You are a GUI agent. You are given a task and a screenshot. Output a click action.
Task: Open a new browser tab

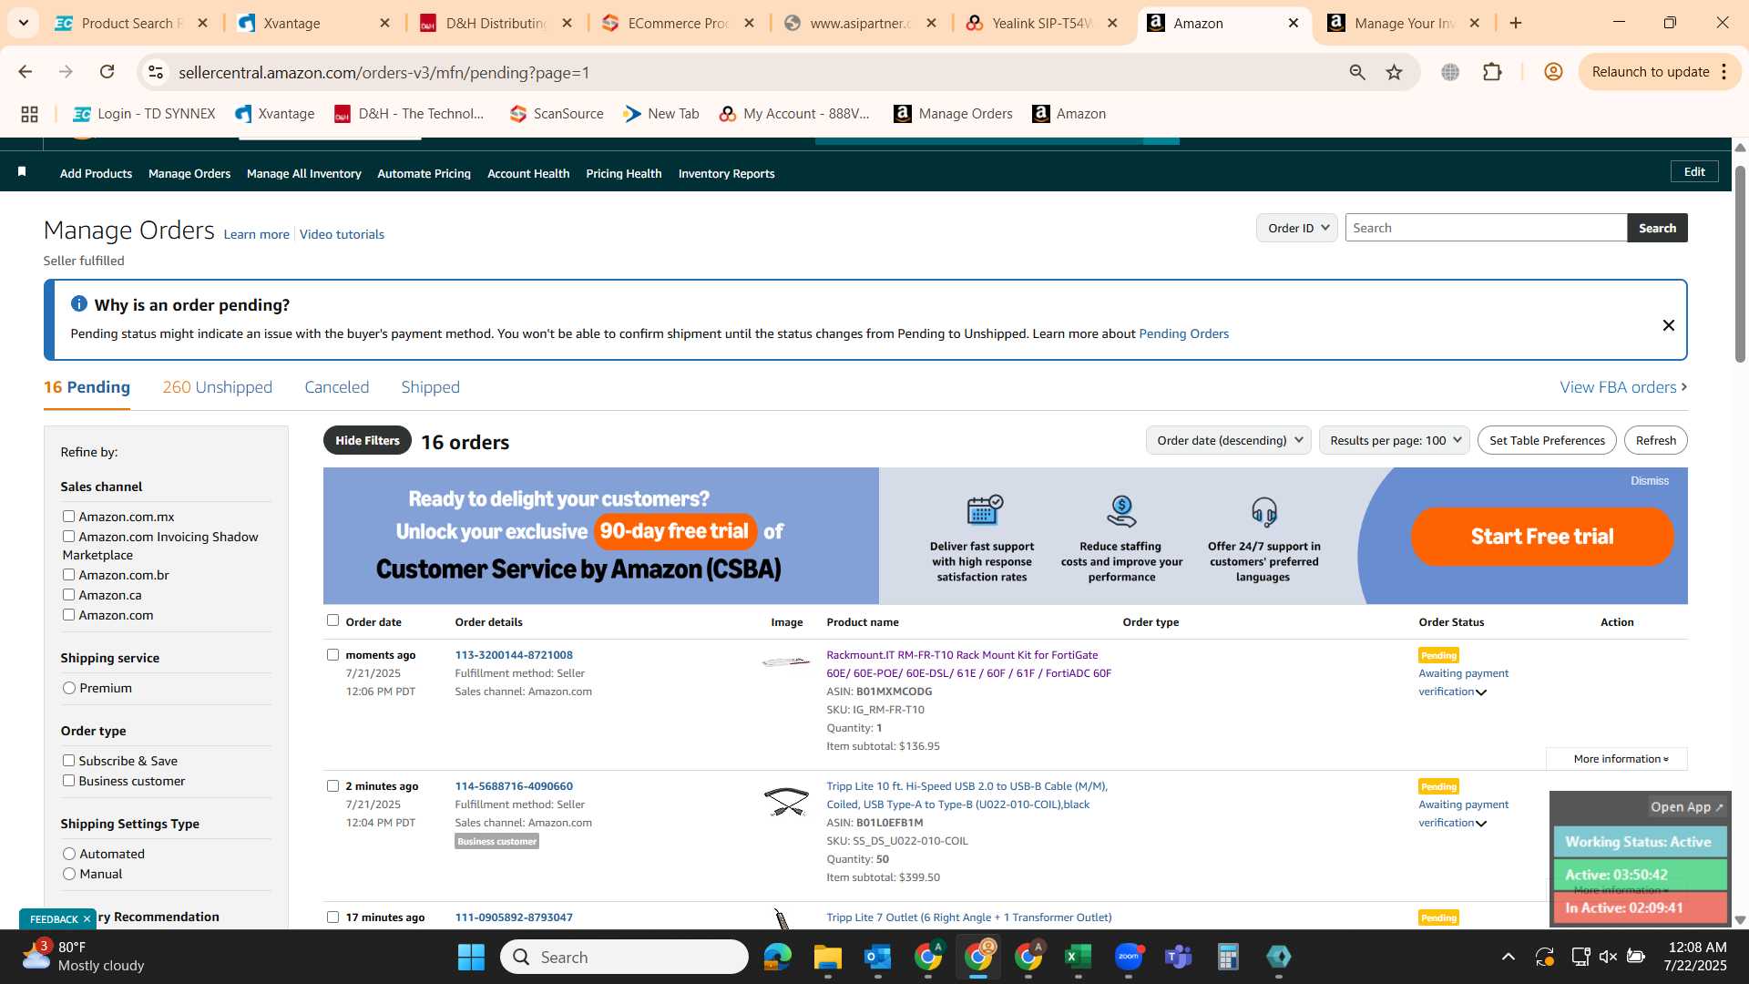1516,23
